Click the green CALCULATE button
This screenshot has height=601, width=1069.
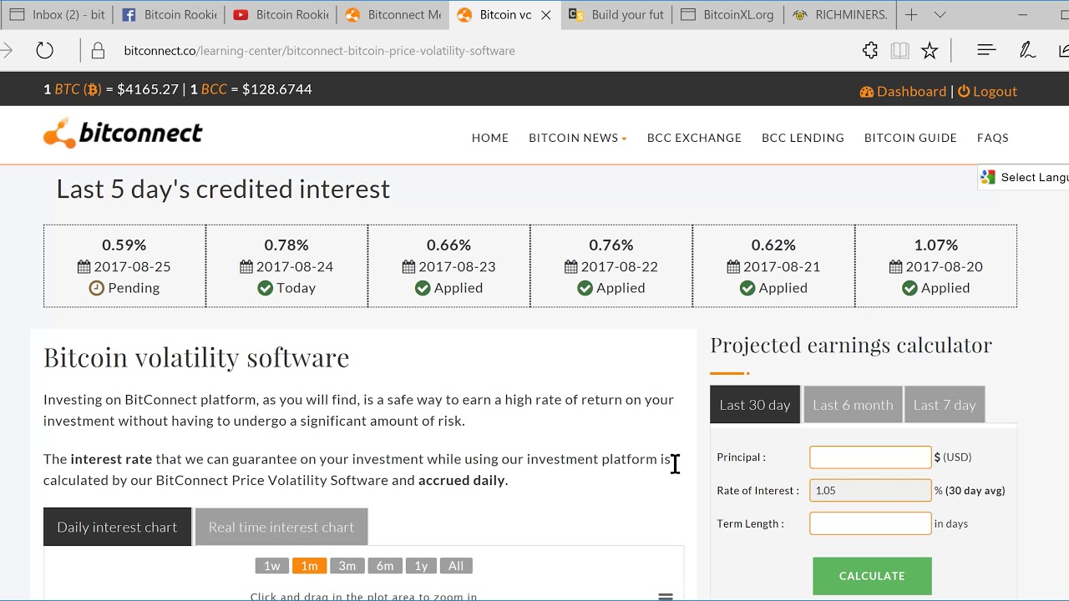point(872,576)
